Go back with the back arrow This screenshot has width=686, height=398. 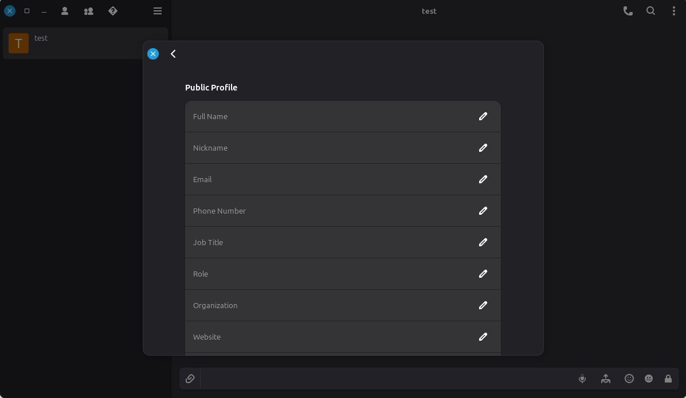click(x=173, y=54)
